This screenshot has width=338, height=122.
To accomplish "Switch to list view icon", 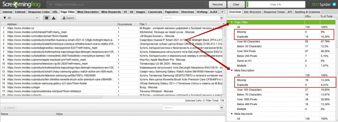I will [46, 18].
